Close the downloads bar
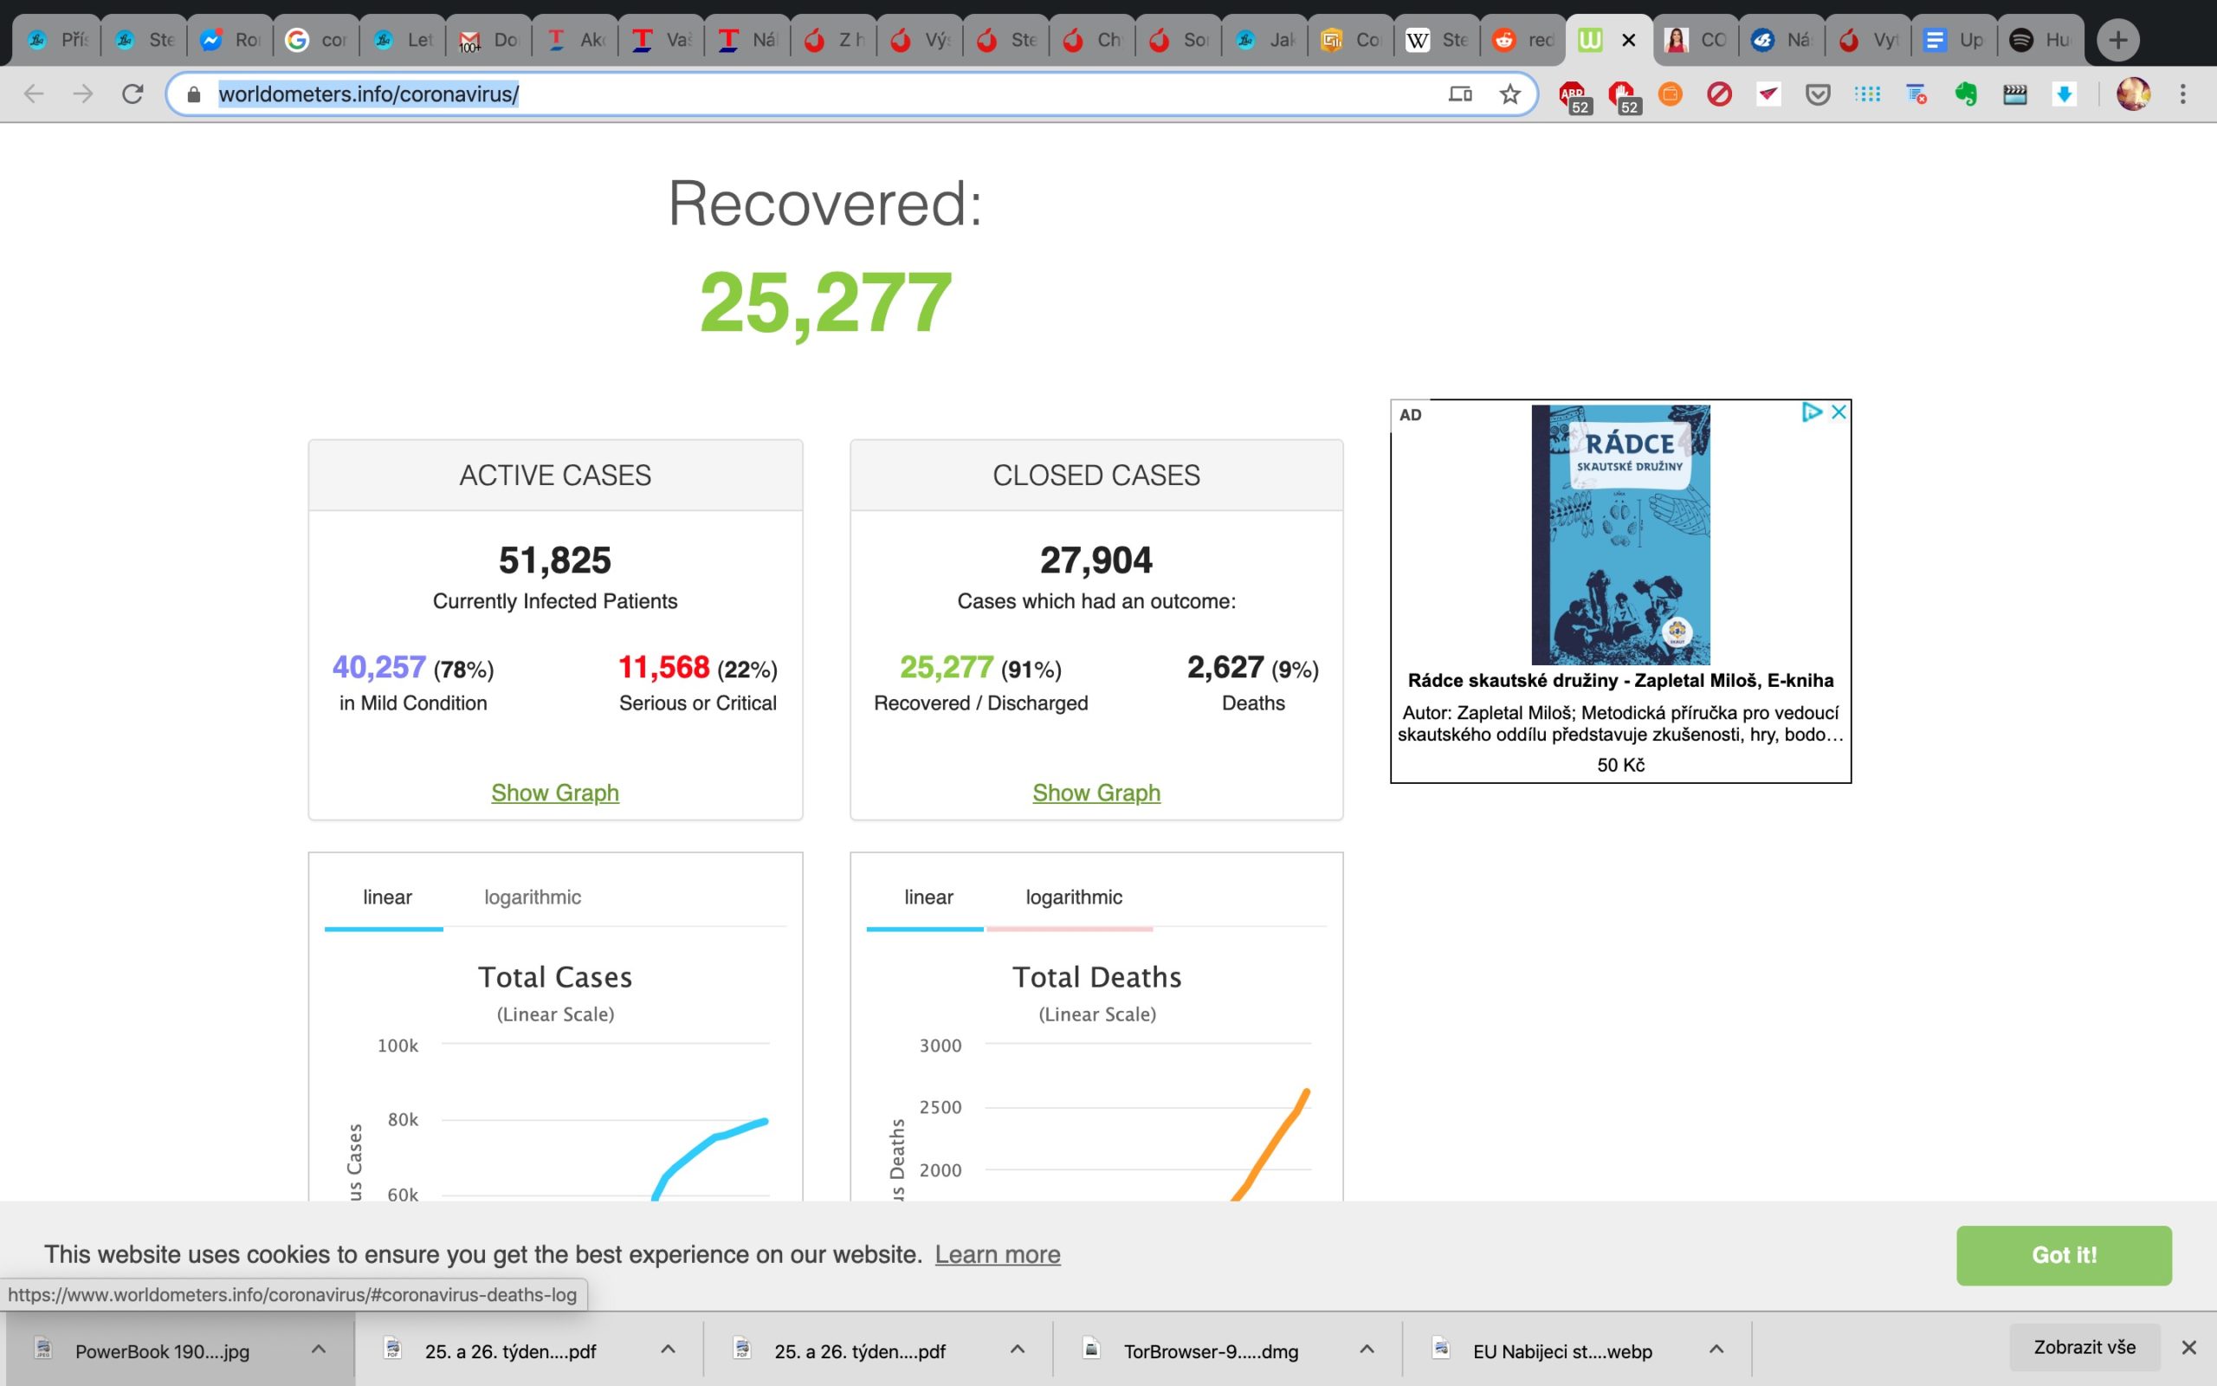The image size is (2217, 1386). [x=2188, y=1348]
